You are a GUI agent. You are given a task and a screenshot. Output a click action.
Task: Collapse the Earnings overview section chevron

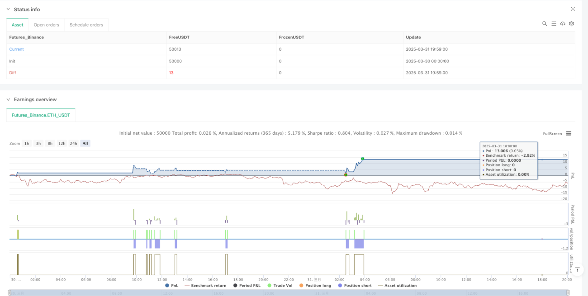pos(8,99)
